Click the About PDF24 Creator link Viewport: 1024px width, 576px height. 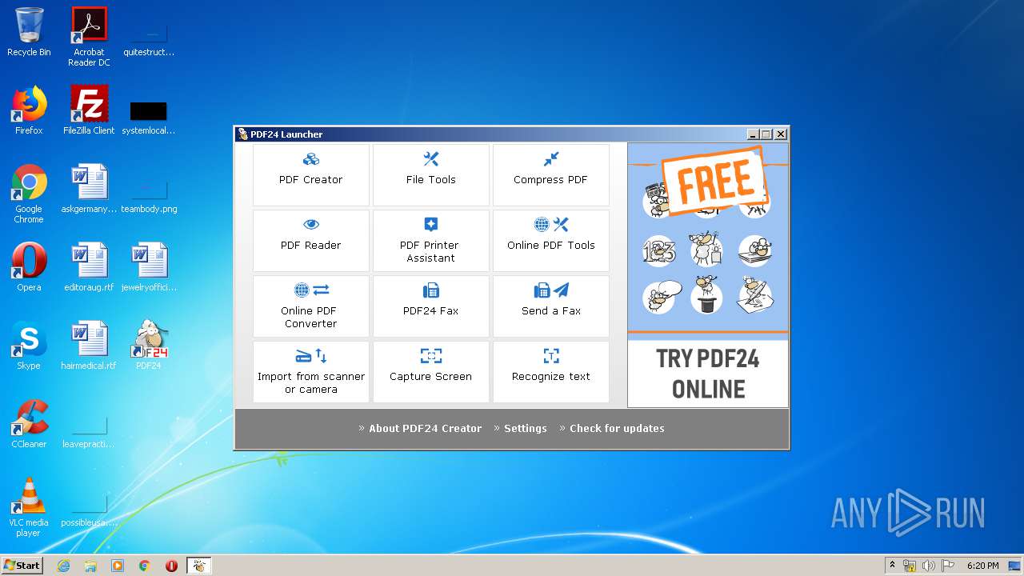click(x=425, y=429)
